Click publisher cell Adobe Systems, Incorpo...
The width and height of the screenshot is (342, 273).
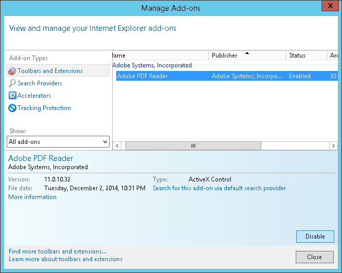247,76
